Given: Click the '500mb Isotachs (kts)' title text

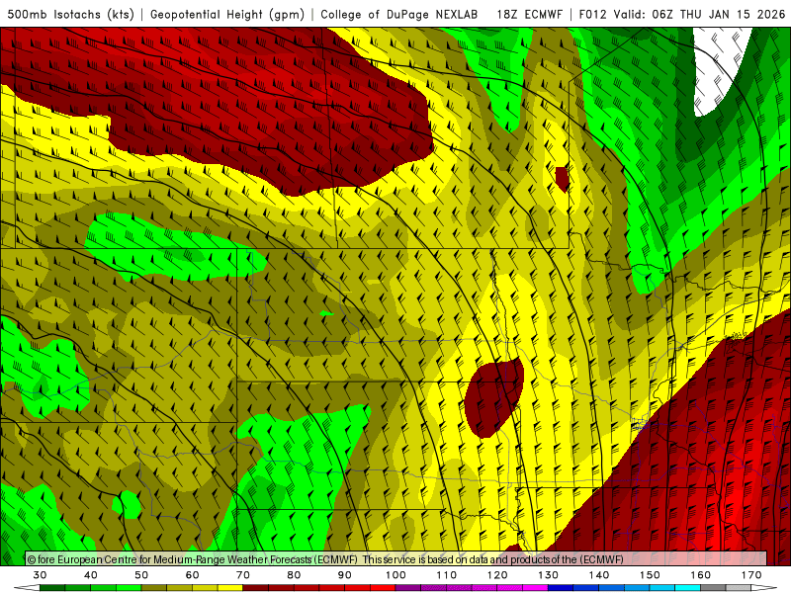Looking at the screenshot, I should [71, 14].
